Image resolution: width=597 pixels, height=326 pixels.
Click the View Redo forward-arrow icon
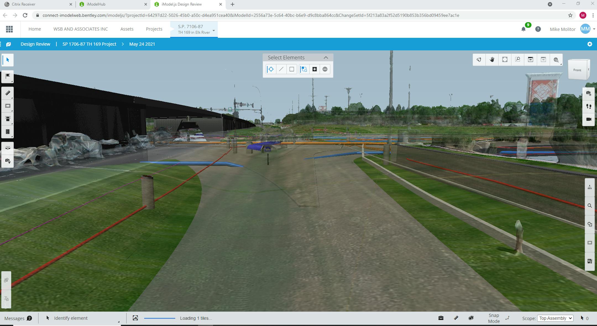(x=543, y=60)
